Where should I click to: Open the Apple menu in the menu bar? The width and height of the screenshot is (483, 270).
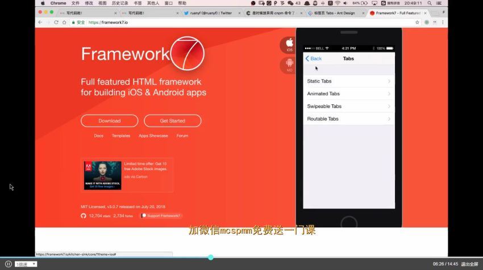[43, 3]
